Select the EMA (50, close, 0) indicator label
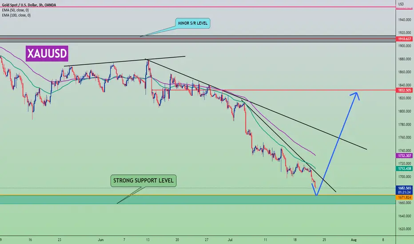This screenshot has width=414, height=244. point(15,10)
